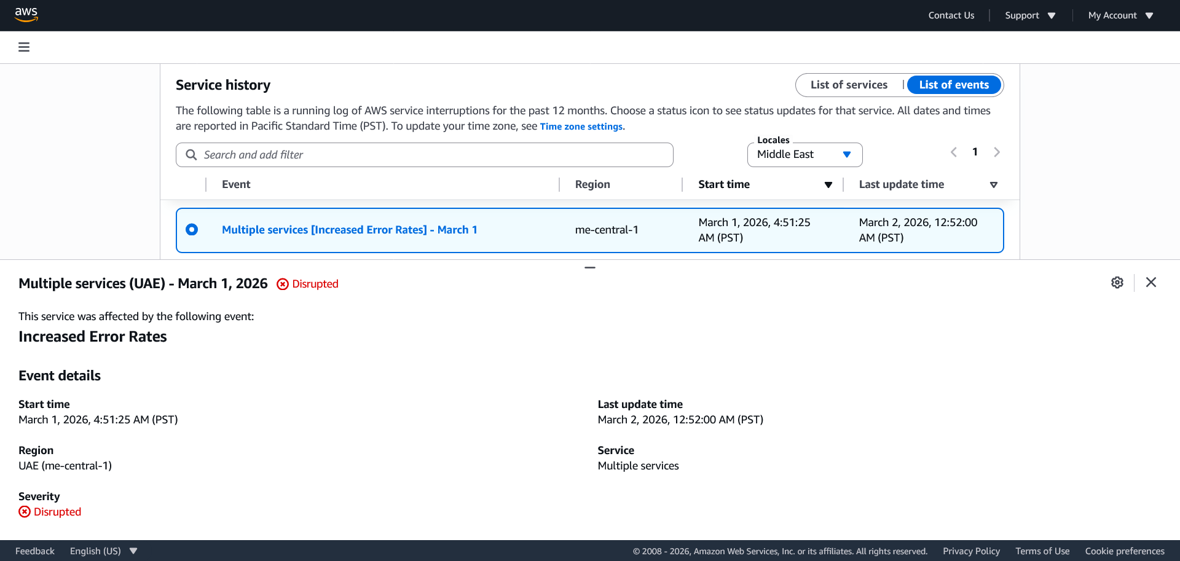
Task: Click the AWS logo
Action: point(26,15)
